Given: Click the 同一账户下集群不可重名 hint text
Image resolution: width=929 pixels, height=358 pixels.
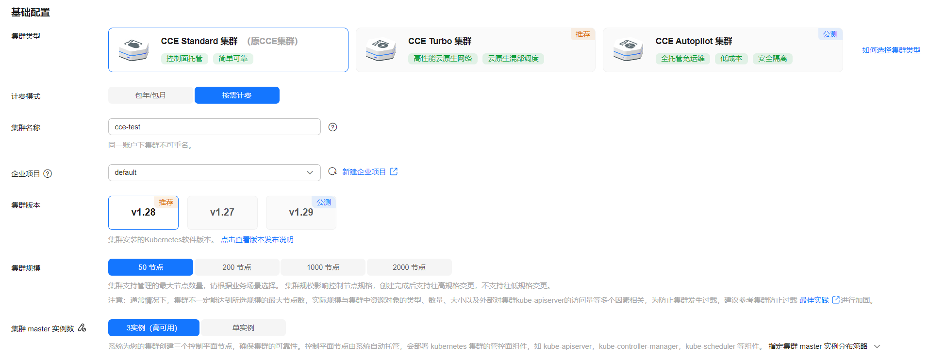Looking at the screenshot, I should point(151,145).
